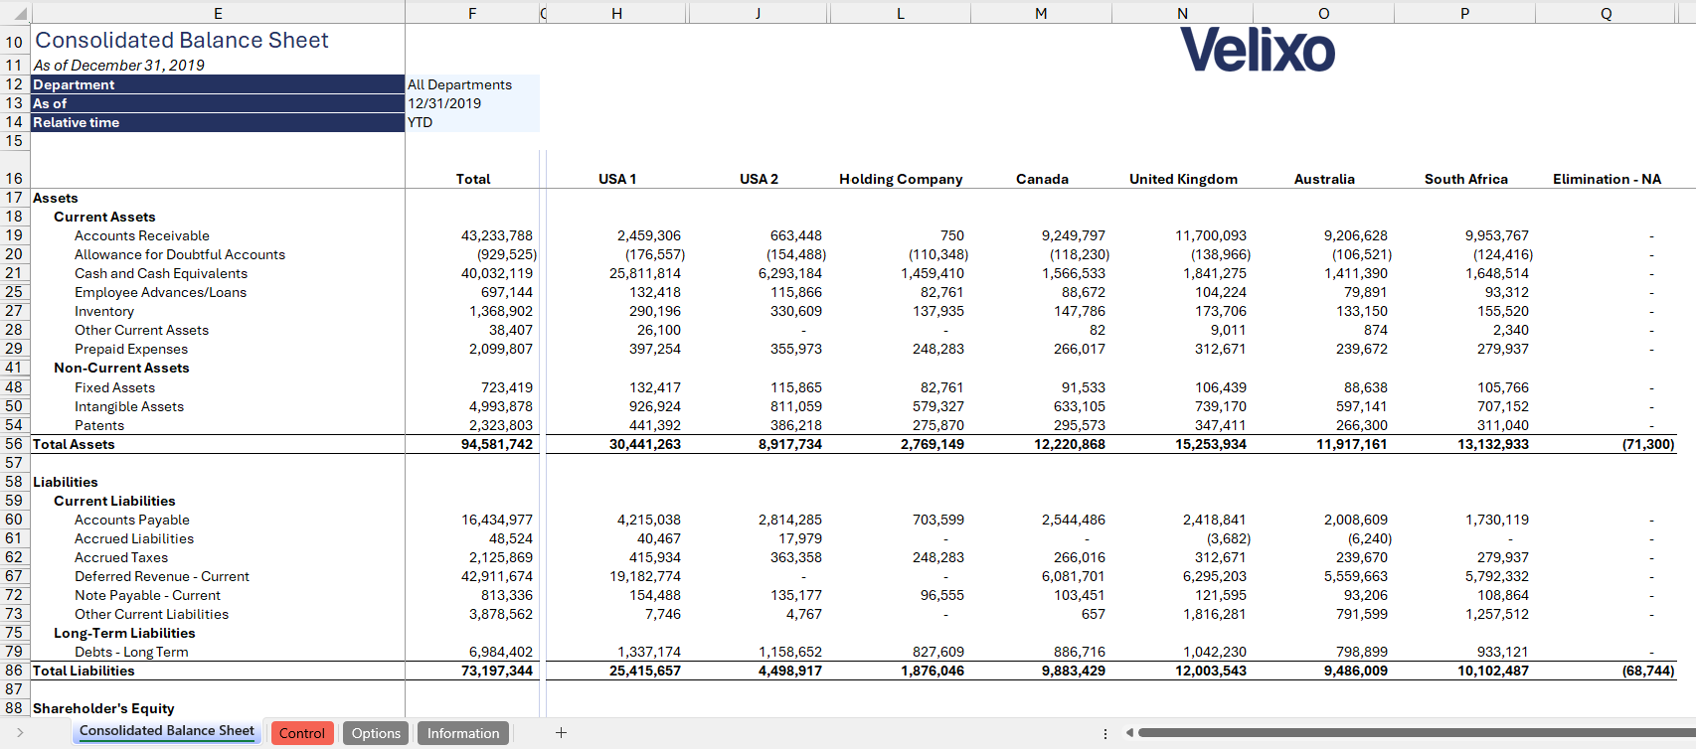Select the Consolidated Balance Sheet tab
The height and width of the screenshot is (749, 1696).
[166, 731]
